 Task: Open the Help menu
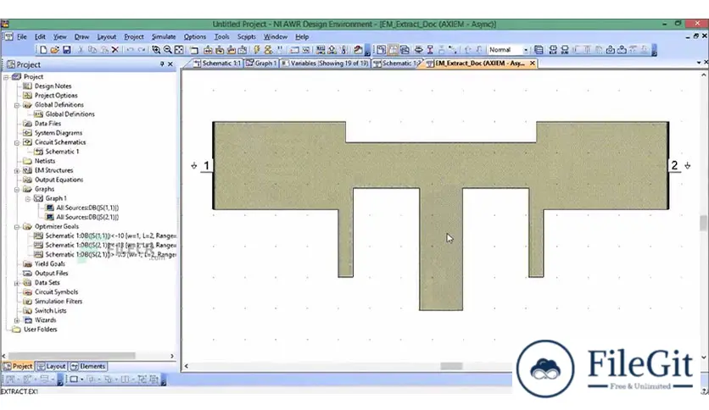[302, 37]
